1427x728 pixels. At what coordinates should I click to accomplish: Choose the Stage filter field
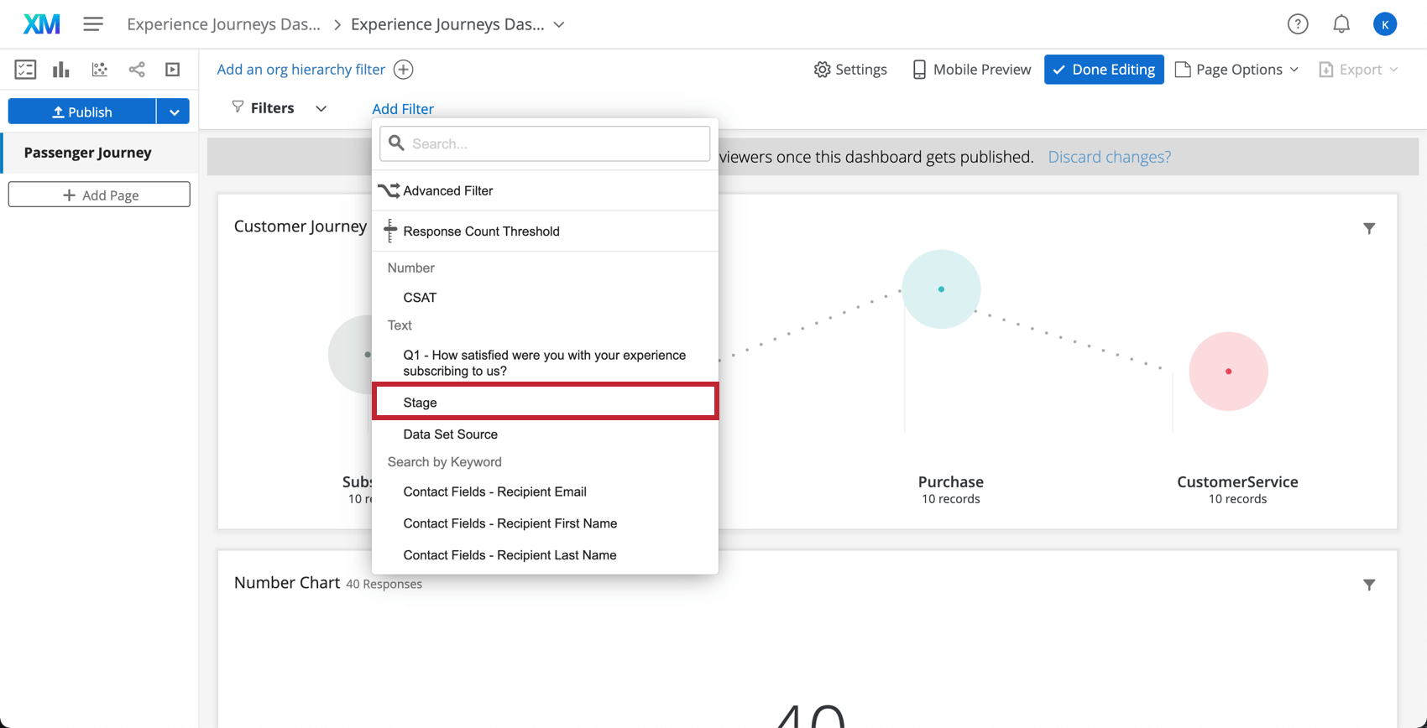(x=545, y=403)
